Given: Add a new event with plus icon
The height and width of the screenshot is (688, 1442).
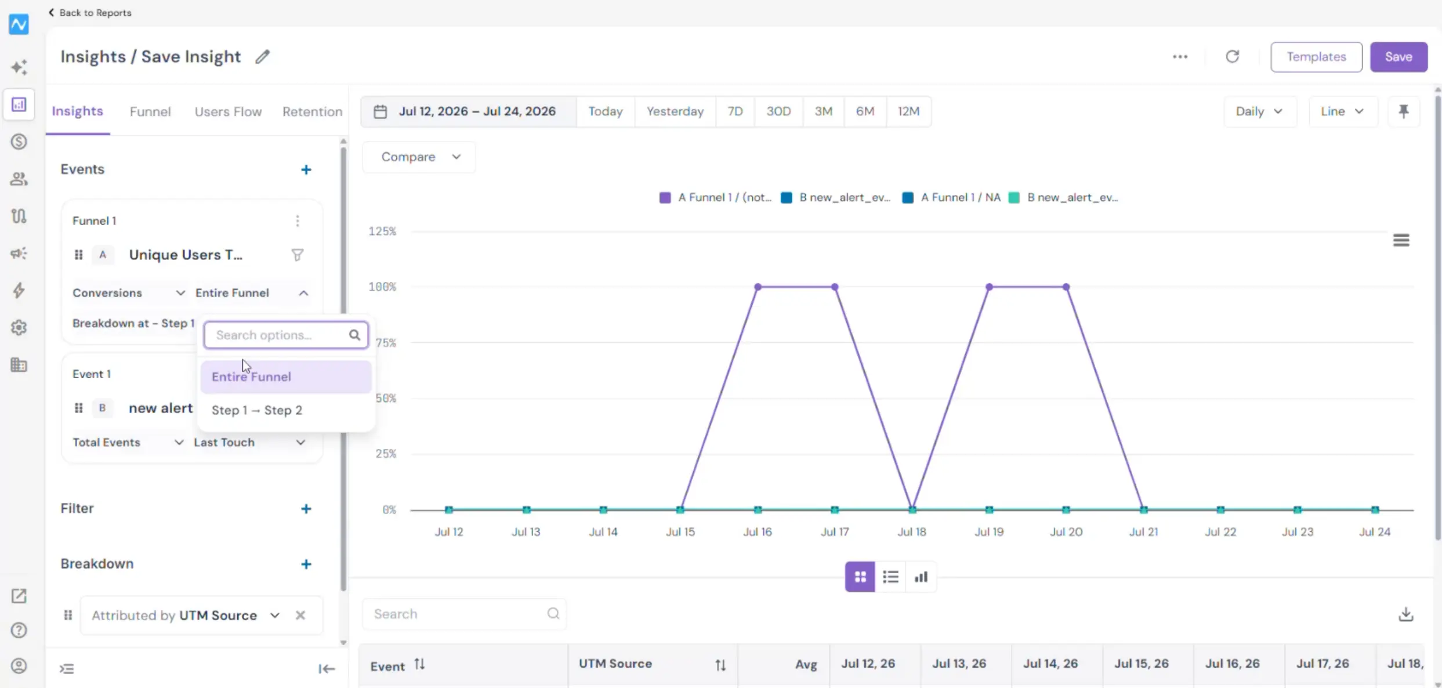Looking at the screenshot, I should tap(306, 169).
